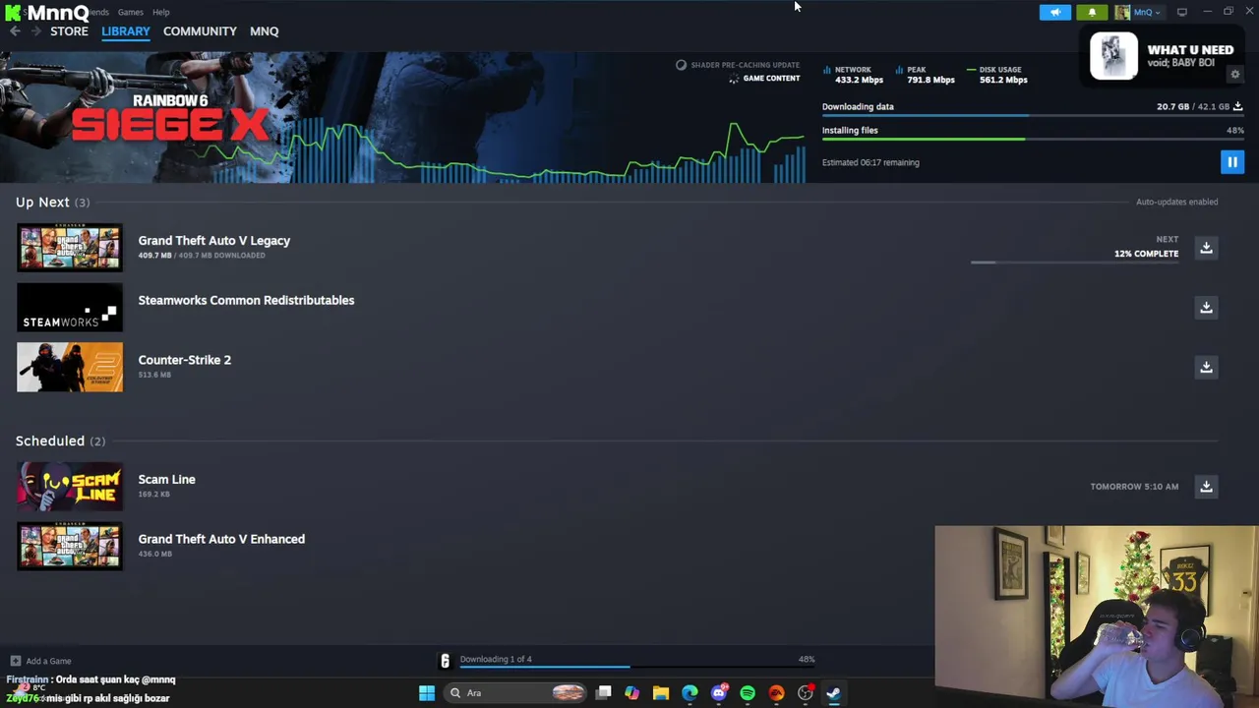Open OBS Studio from the taskbar
The image size is (1259, 708).
[806, 693]
